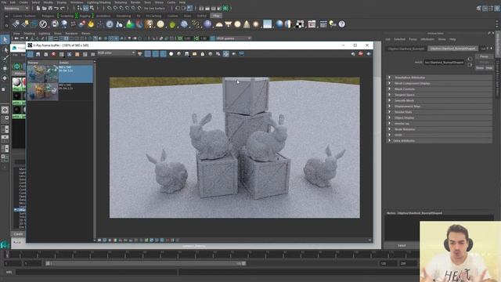The image size is (501, 282).
Task: Click the green cone shelf icon
Action: (130, 24)
